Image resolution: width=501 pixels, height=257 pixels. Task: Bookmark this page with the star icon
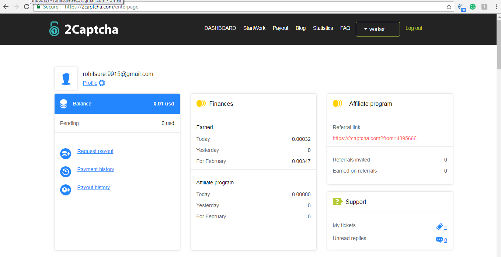point(449,7)
